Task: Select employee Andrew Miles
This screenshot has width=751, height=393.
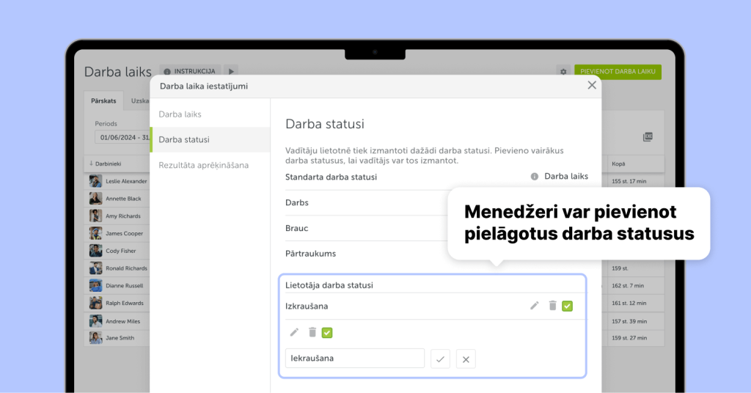Action: (122, 321)
